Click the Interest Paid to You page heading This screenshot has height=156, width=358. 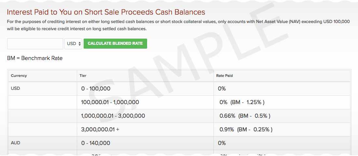coord(106,12)
